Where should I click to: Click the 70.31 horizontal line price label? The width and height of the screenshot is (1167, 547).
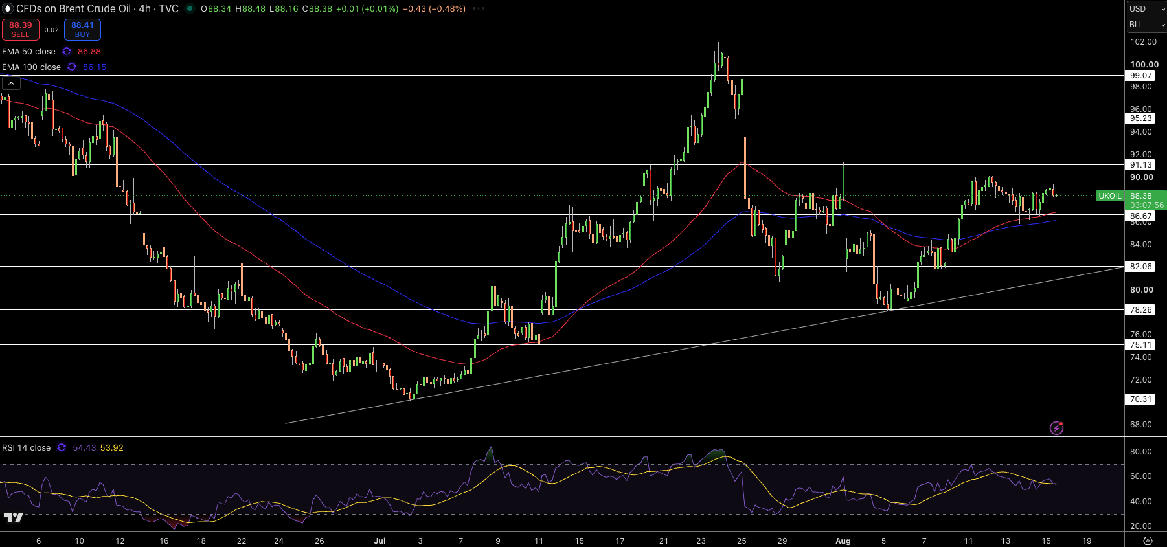(x=1141, y=399)
